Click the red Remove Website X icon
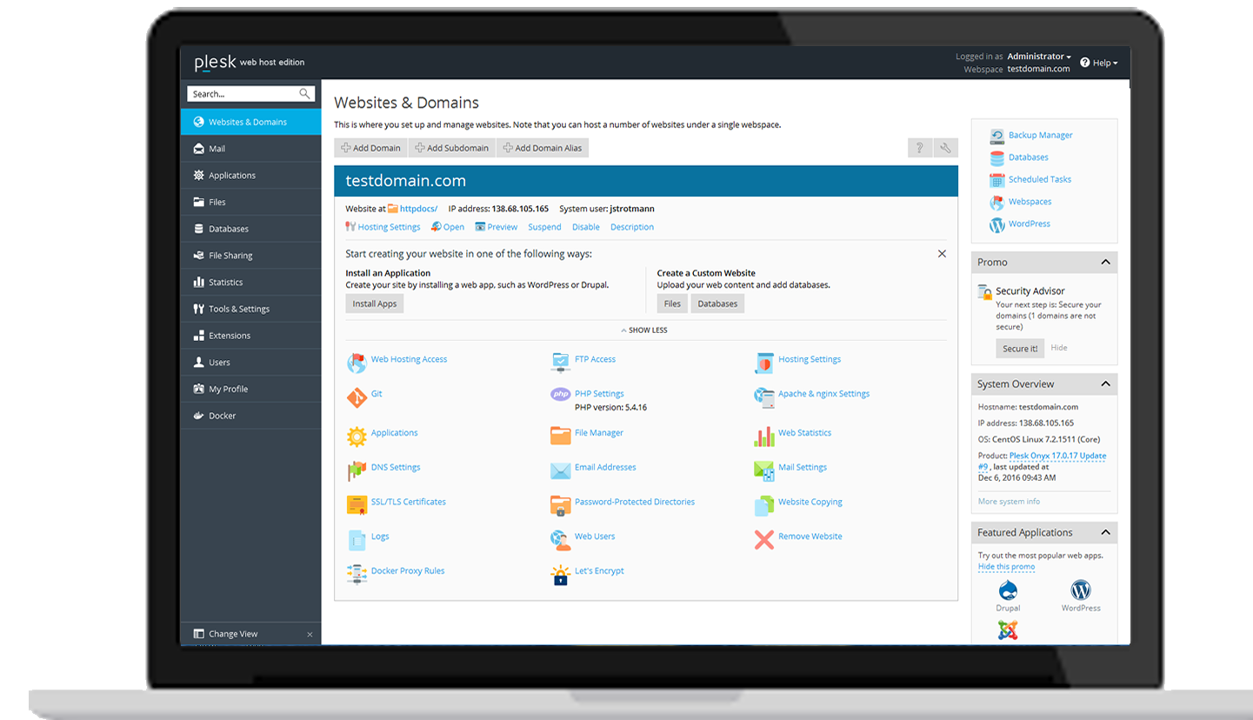Image resolution: width=1253 pixels, height=720 pixels. coord(763,540)
